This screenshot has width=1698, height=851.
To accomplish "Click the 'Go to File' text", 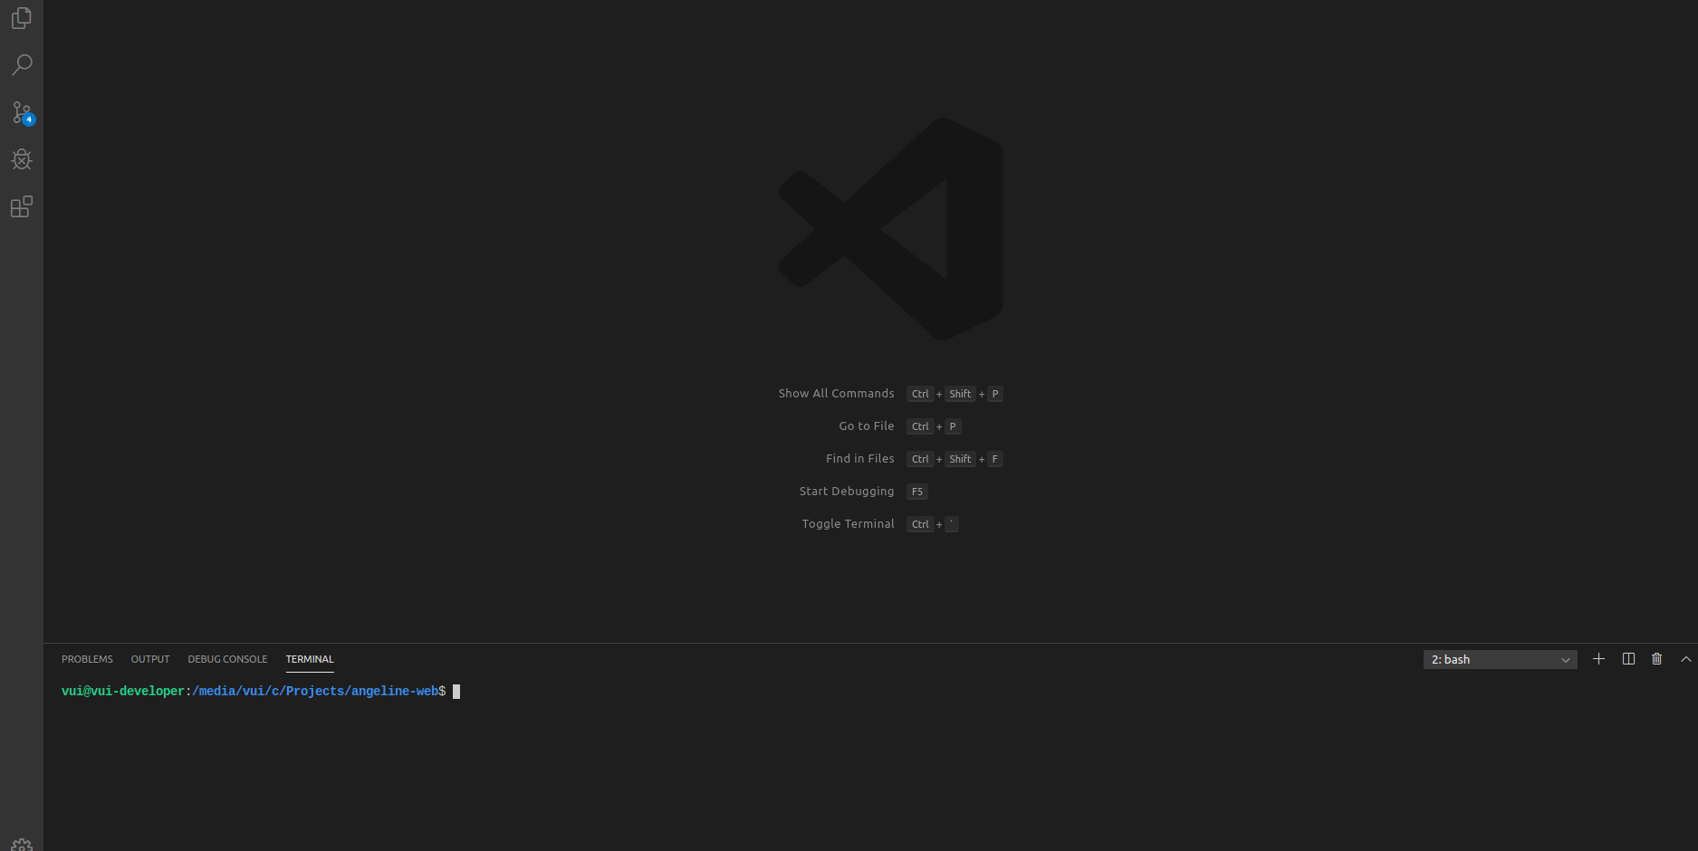I will pos(867,426).
